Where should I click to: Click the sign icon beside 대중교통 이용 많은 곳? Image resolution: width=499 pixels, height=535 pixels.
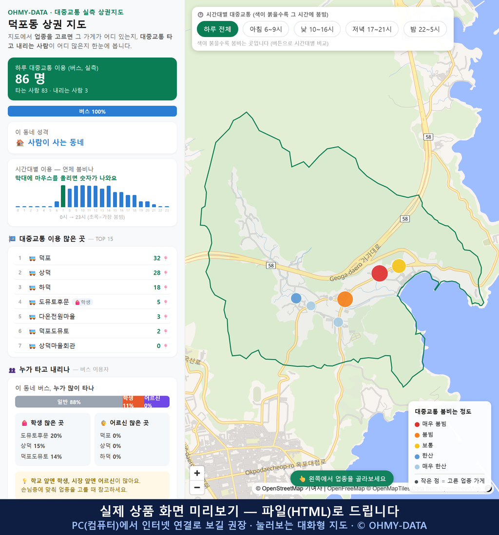(x=12, y=239)
